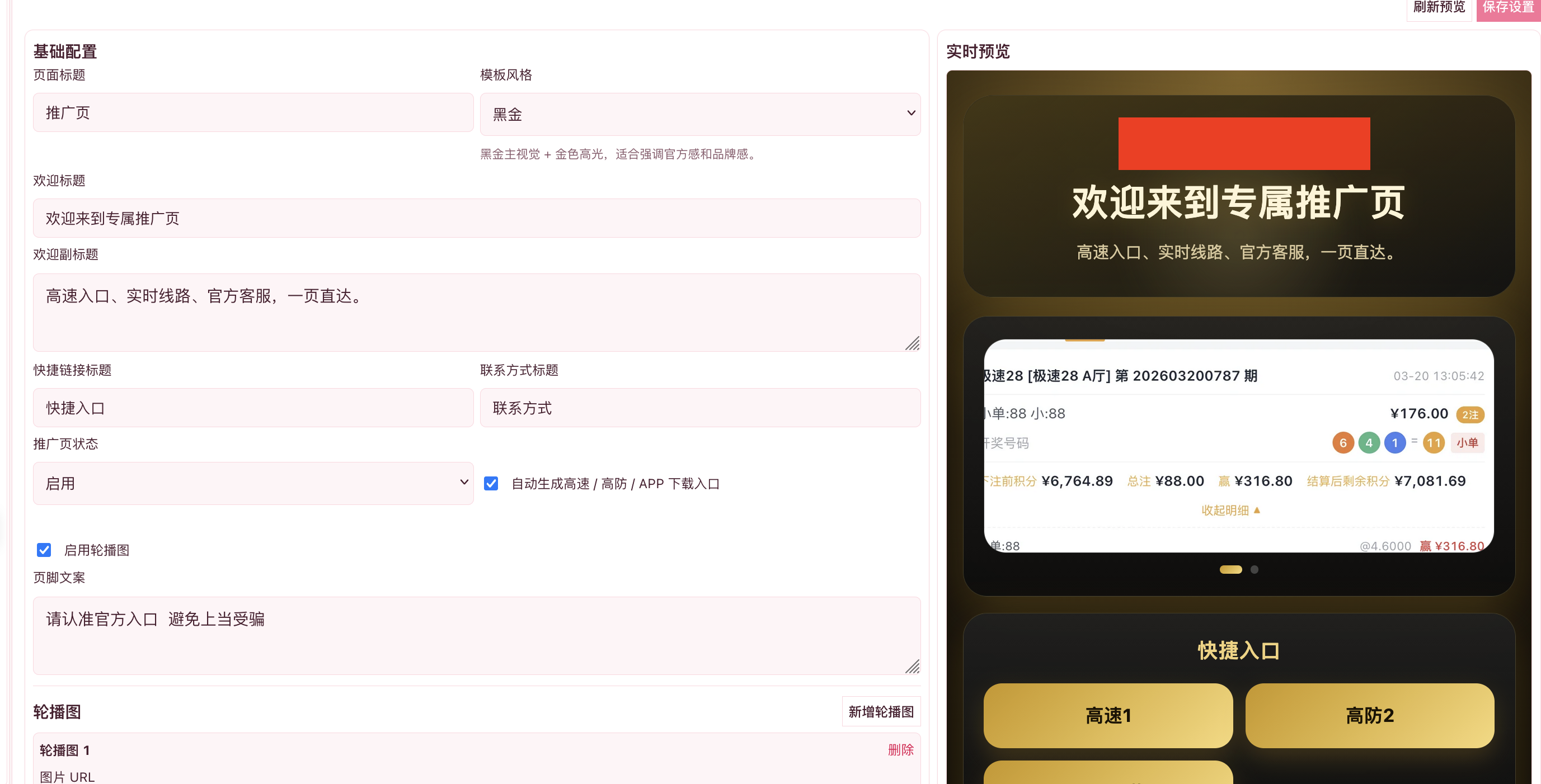
Task: Toggle the 启用轮播图 checkbox
Action: 44,550
